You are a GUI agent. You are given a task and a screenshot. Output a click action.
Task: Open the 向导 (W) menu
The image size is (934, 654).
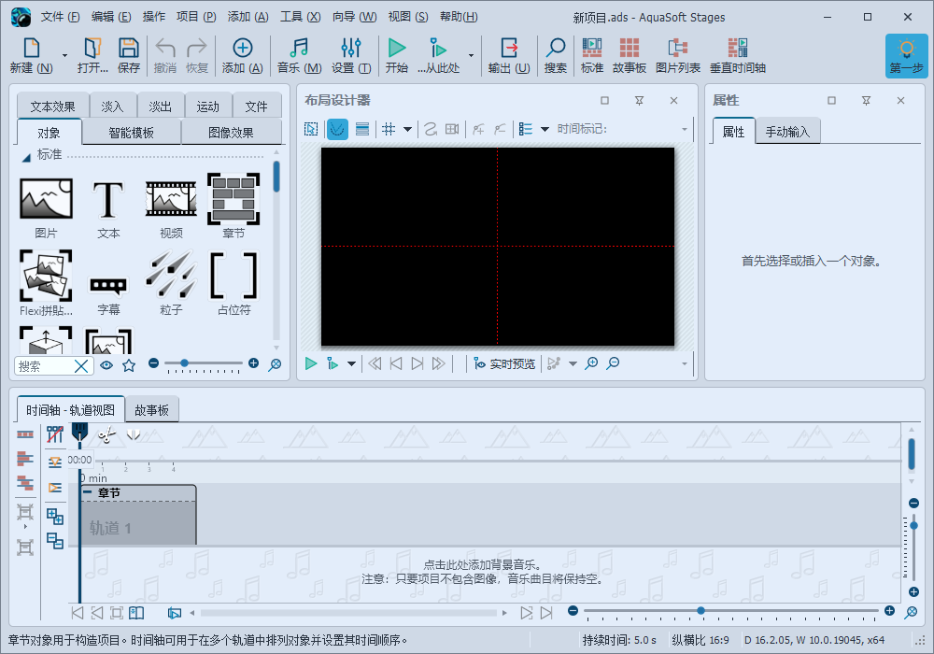coord(354,17)
